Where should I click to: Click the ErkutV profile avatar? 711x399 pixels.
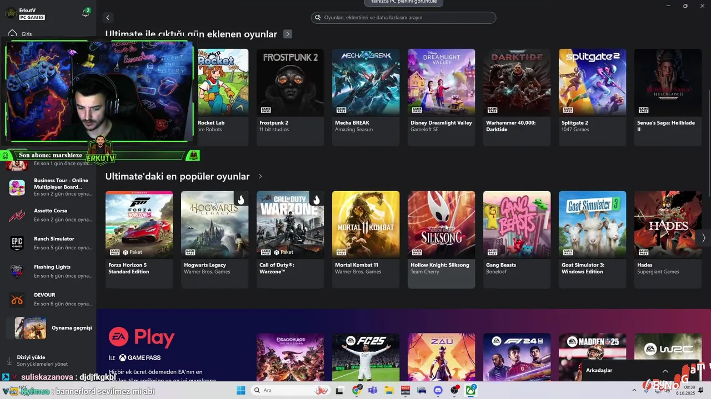[x=10, y=13]
